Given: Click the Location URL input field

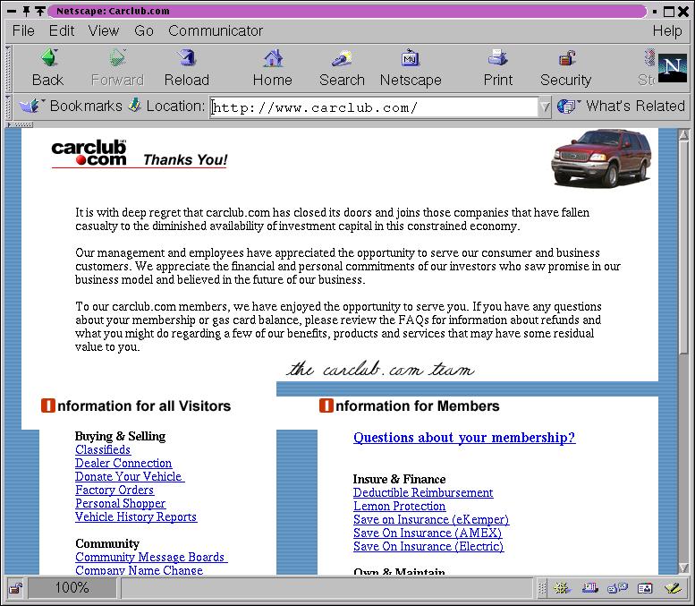Looking at the screenshot, I should coord(373,107).
